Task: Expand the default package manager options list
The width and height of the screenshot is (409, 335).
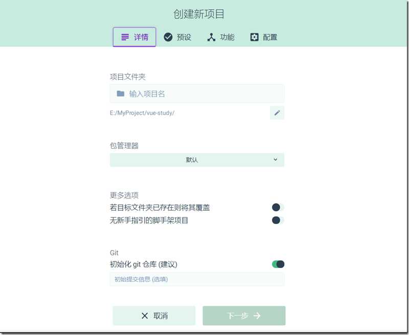Action: tap(197, 160)
